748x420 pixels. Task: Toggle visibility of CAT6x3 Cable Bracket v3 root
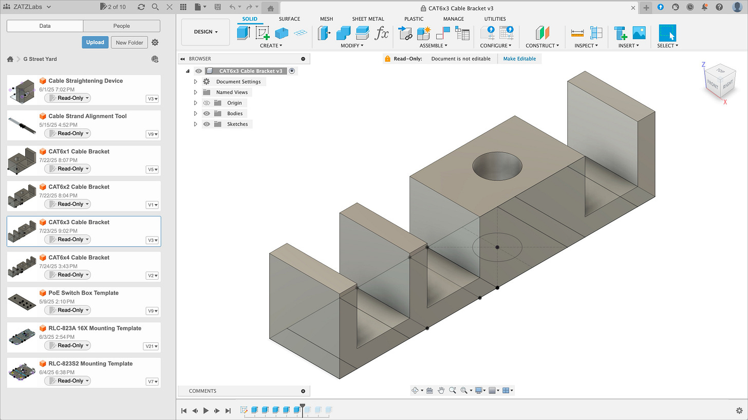click(198, 71)
